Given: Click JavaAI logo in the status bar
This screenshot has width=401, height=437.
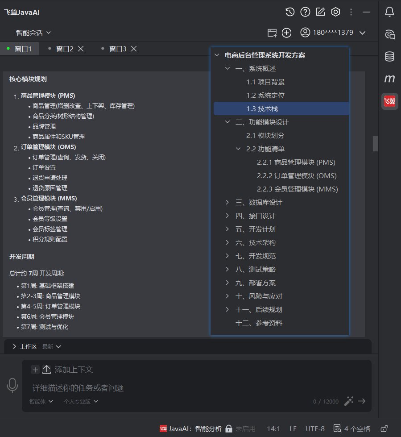Looking at the screenshot, I should [163, 429].
